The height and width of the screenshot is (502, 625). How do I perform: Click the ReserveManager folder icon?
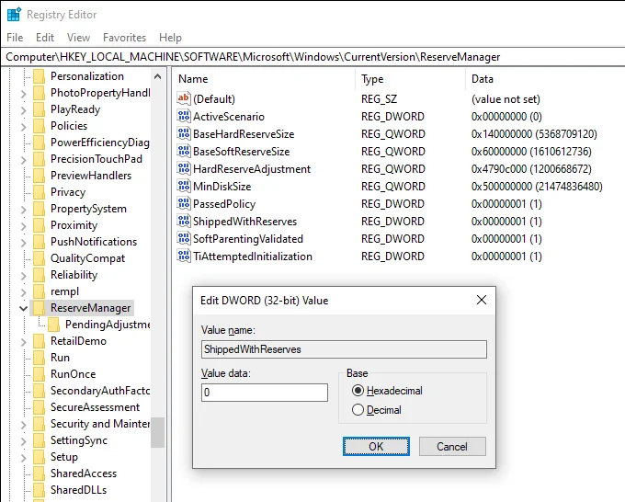click(x=39, y=308)
